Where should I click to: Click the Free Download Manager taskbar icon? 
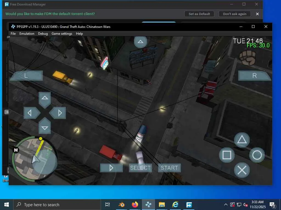click(189, 205)
